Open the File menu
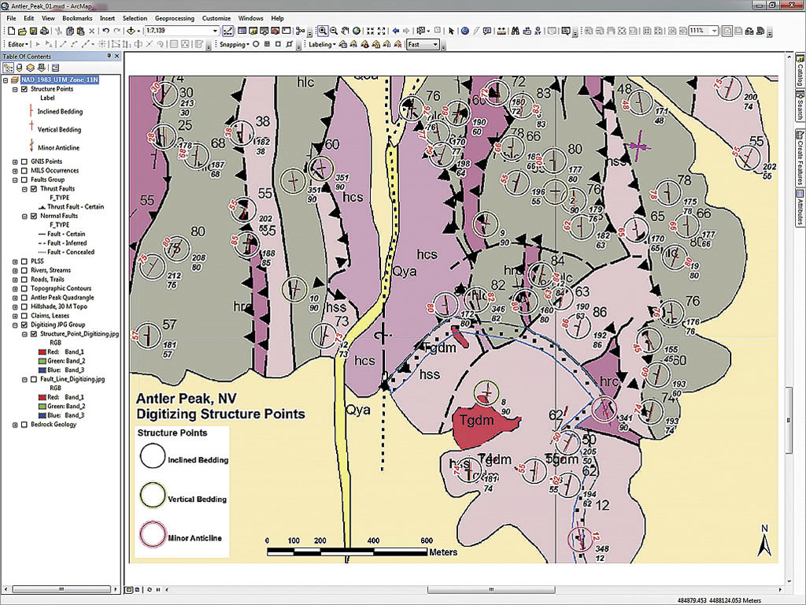 tap(11, 18)
